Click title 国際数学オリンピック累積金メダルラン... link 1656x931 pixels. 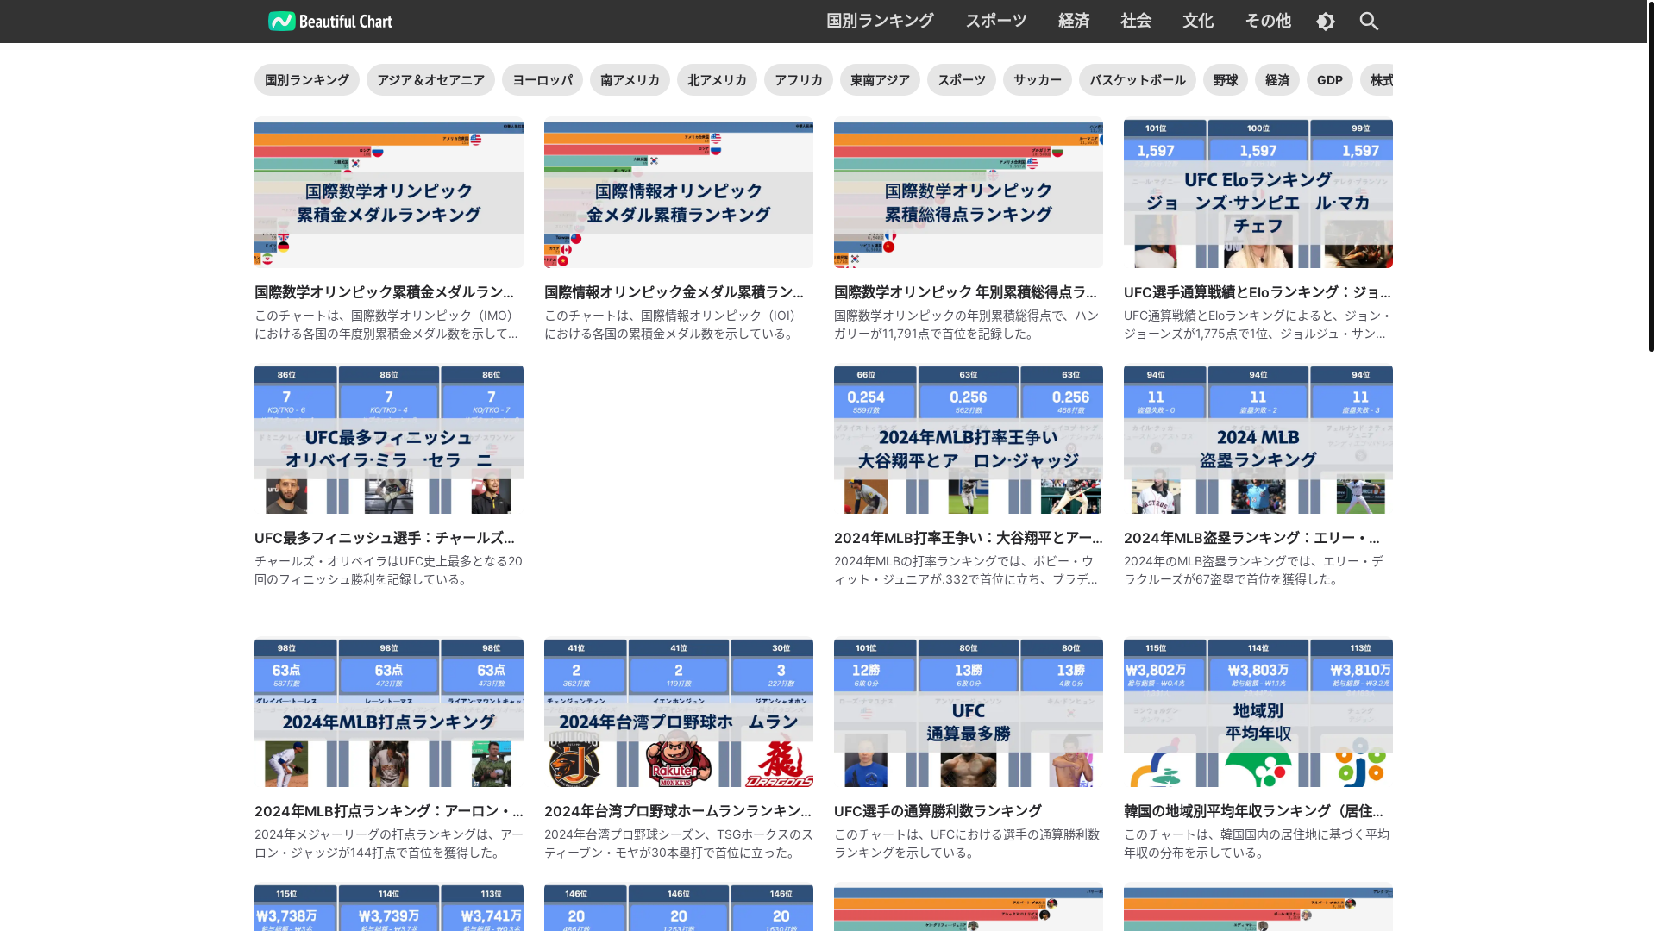[x=385, y=292]
